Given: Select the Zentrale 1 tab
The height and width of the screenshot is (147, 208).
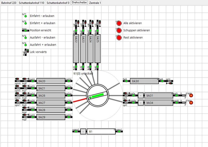Looking at the screenshot, I should tap(95, 3).
